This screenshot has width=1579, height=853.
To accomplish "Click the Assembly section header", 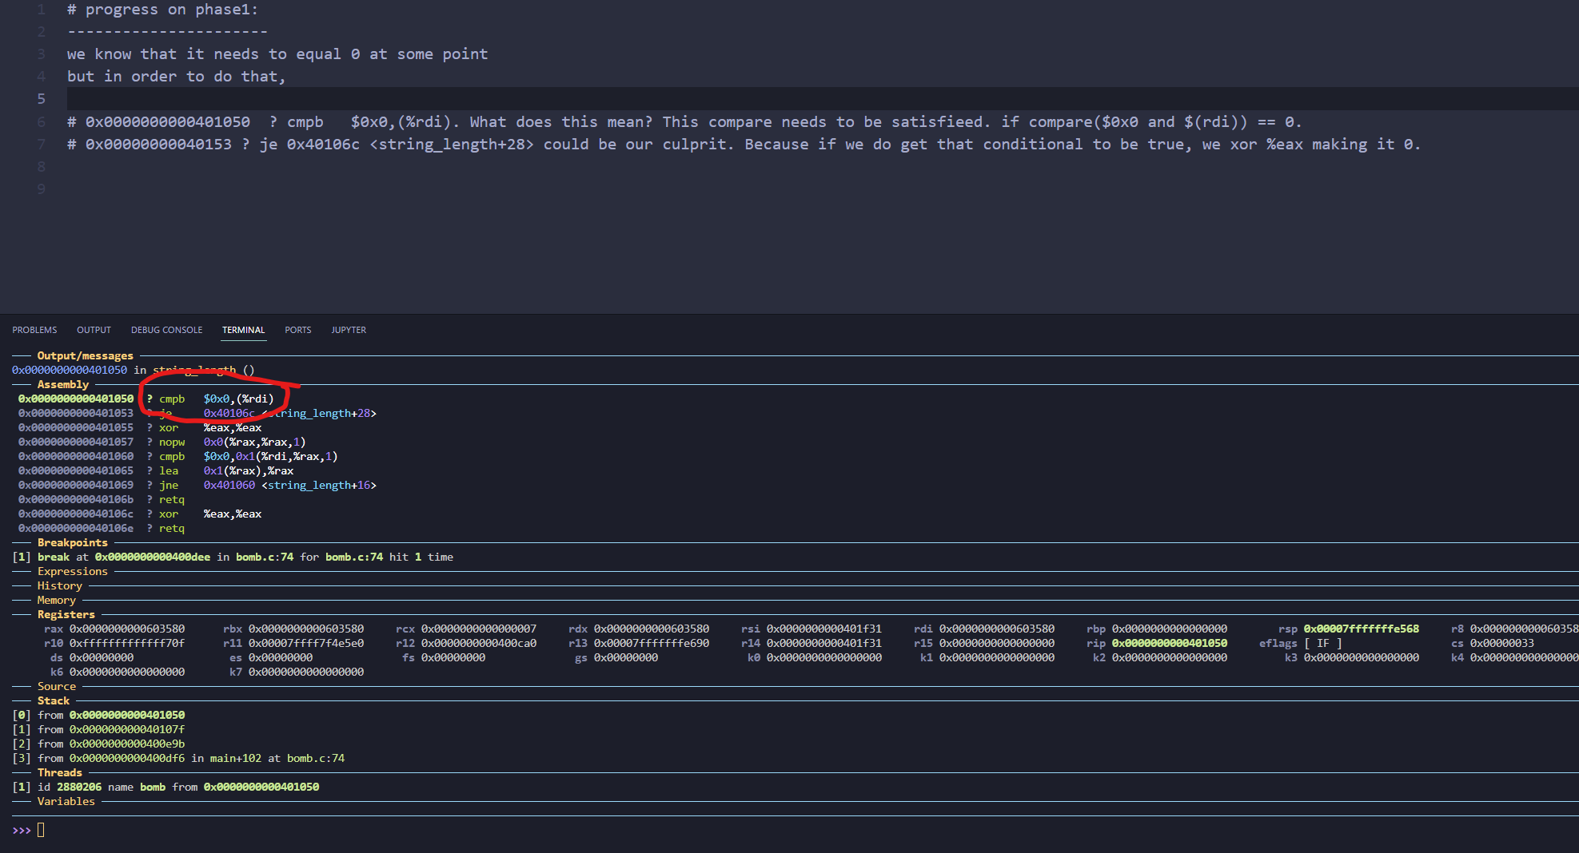I will pyautogui.click(x=62, y=384).
